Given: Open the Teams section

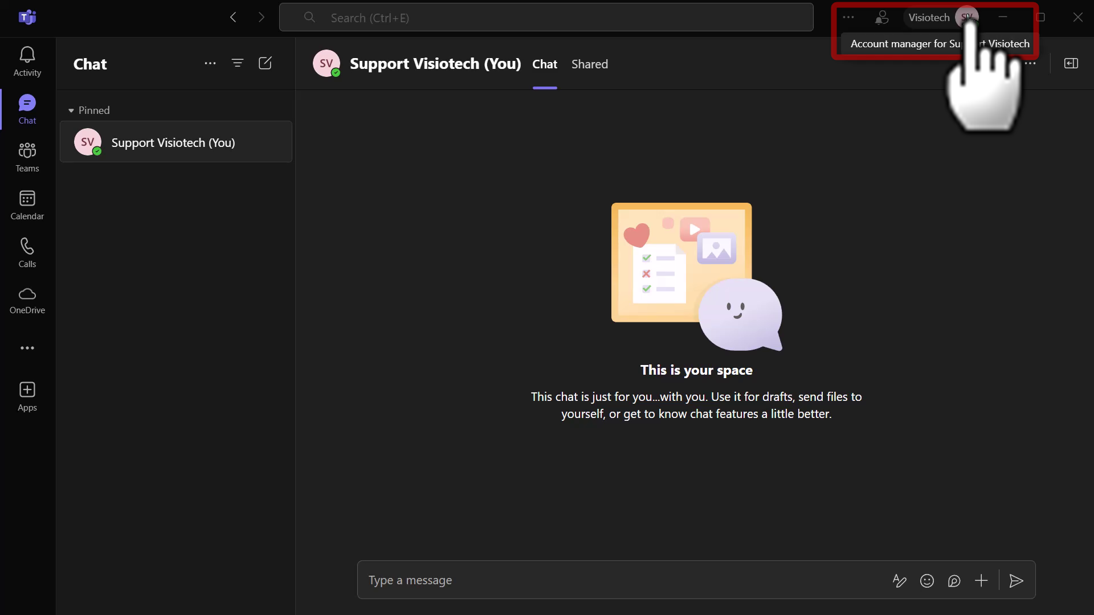Looking at the screenshot, I should [27, 157].
